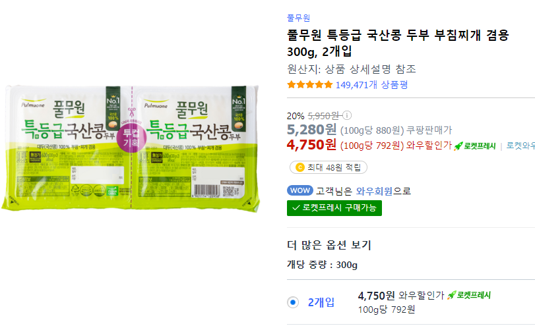This screenshot has height=326, width=535.
Task: Click the info icon beside 5,950원
Action: point(347,115)
